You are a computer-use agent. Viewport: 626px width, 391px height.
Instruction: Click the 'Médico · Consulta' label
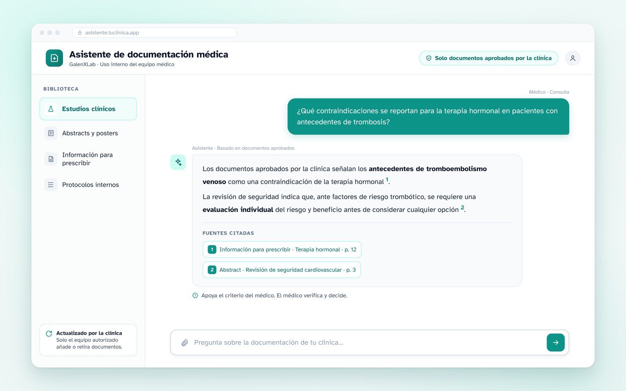(549, 92)
